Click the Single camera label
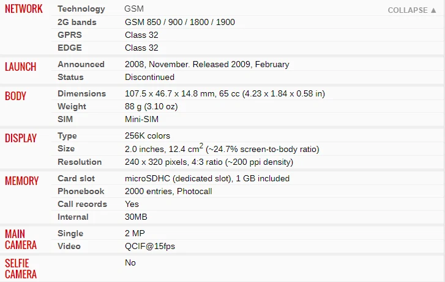This screenshot has width=445, height=282. point(70,233)
